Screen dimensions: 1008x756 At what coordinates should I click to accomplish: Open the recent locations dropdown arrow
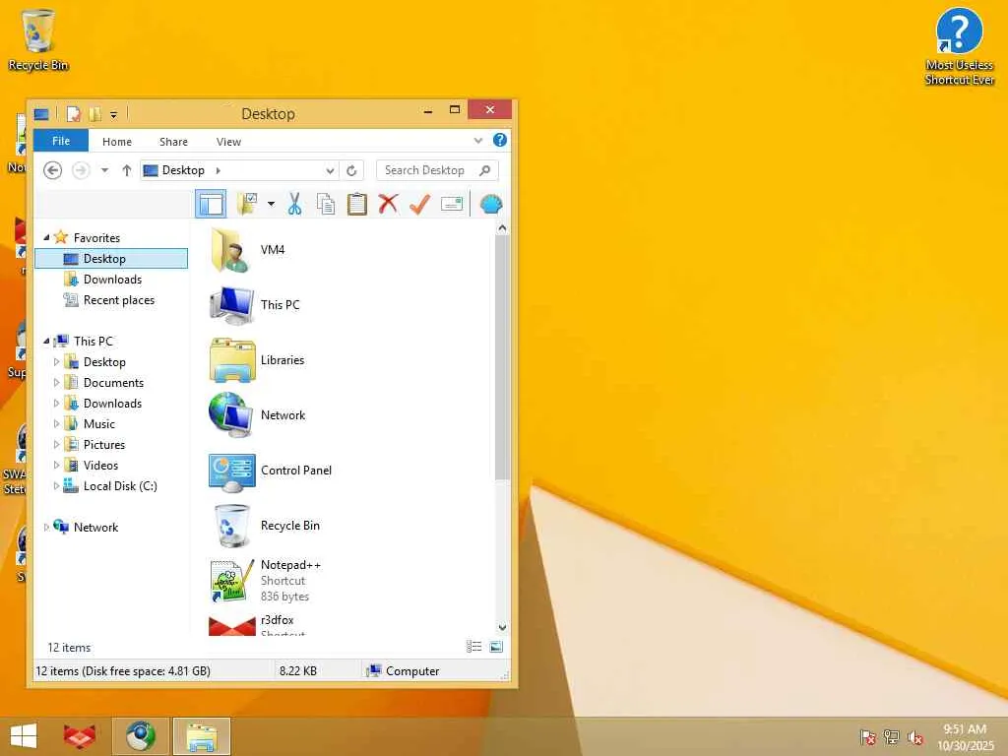tap(104, 170)
